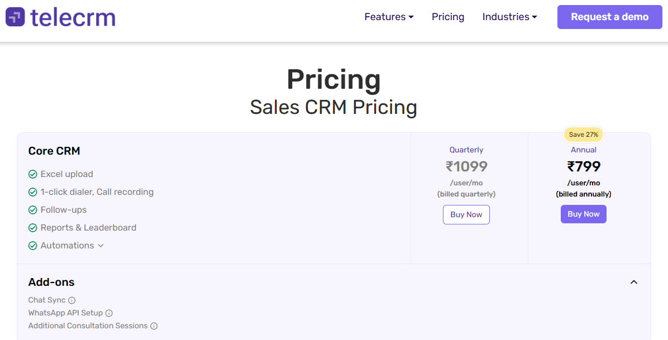The width and height of the screenshot is (668, 340).
Task: Click checkmark next to 1-click dialer
Action: point(33,192)
